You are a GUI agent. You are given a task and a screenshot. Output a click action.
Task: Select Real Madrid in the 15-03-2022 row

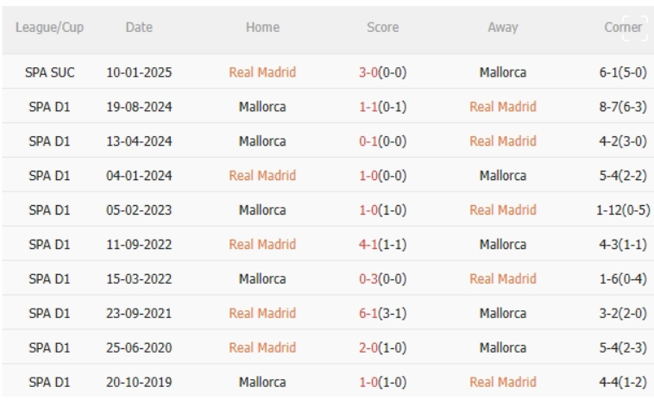click(503, 279)
